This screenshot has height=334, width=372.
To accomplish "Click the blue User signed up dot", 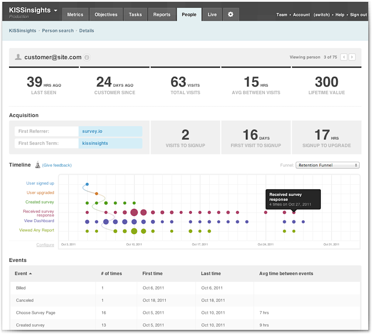I will (x=87, y=184).
